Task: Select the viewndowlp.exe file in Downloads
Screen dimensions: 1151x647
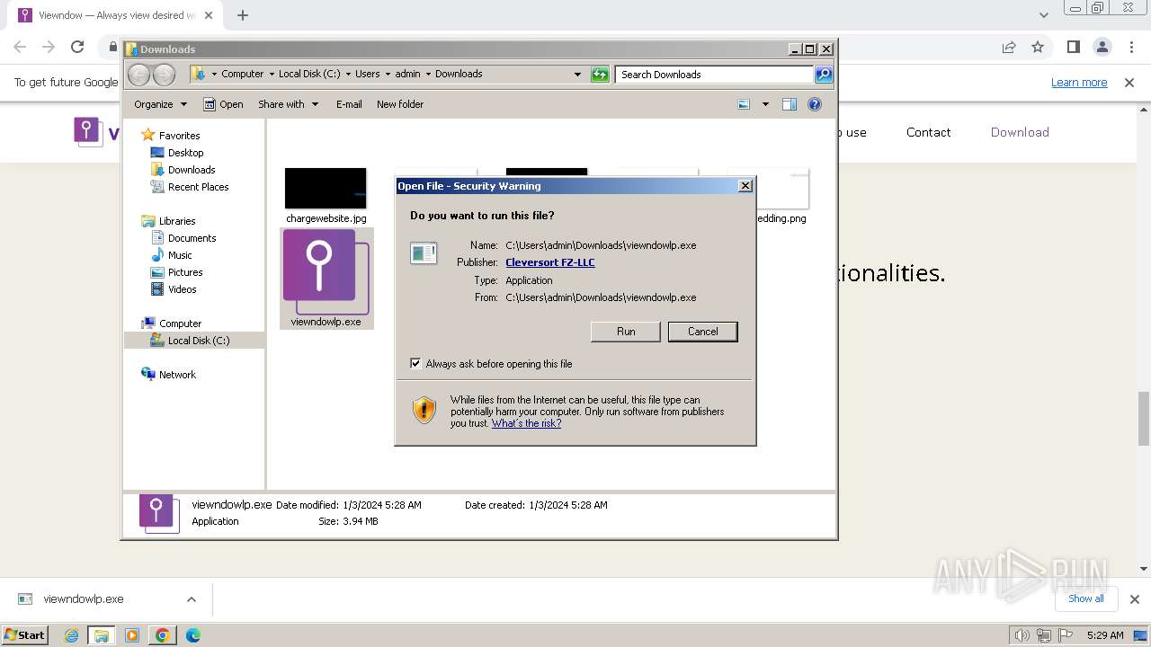Action: pos(326,279)
